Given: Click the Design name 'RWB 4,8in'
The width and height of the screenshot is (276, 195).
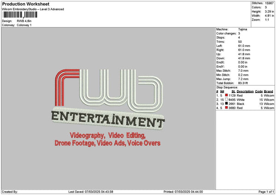Looking at the screenshot, I should pyautogui.click(x=24, y=21).
